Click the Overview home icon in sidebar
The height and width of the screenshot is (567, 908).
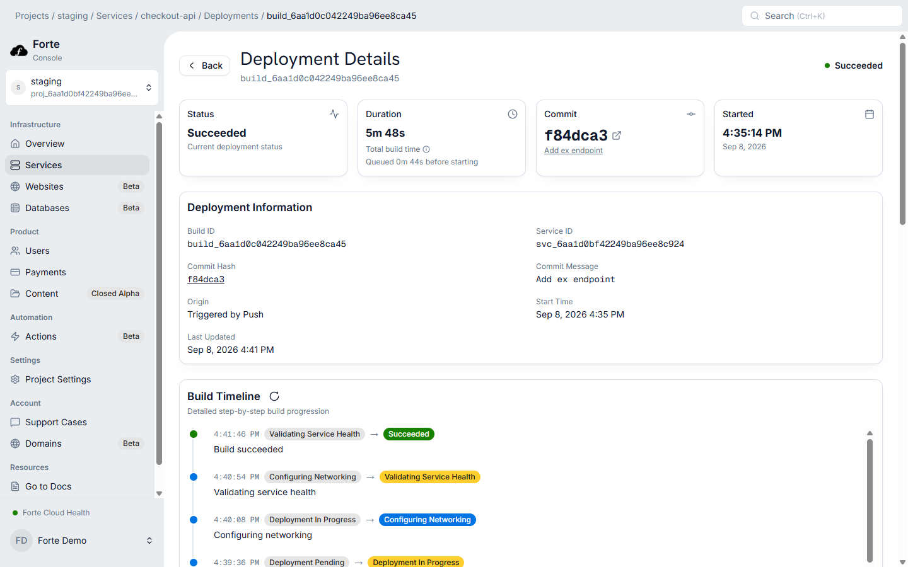(15, 144)
